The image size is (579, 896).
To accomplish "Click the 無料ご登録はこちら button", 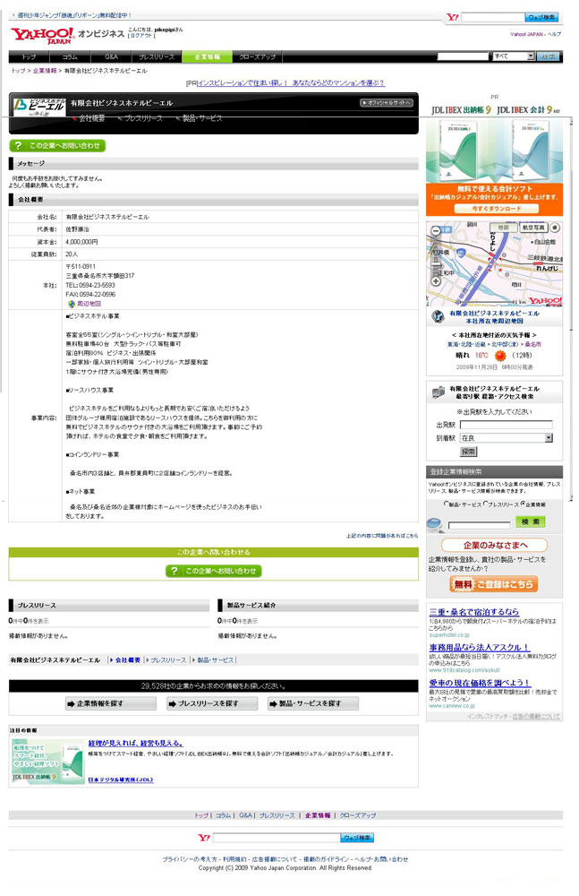I will [494, 584].
